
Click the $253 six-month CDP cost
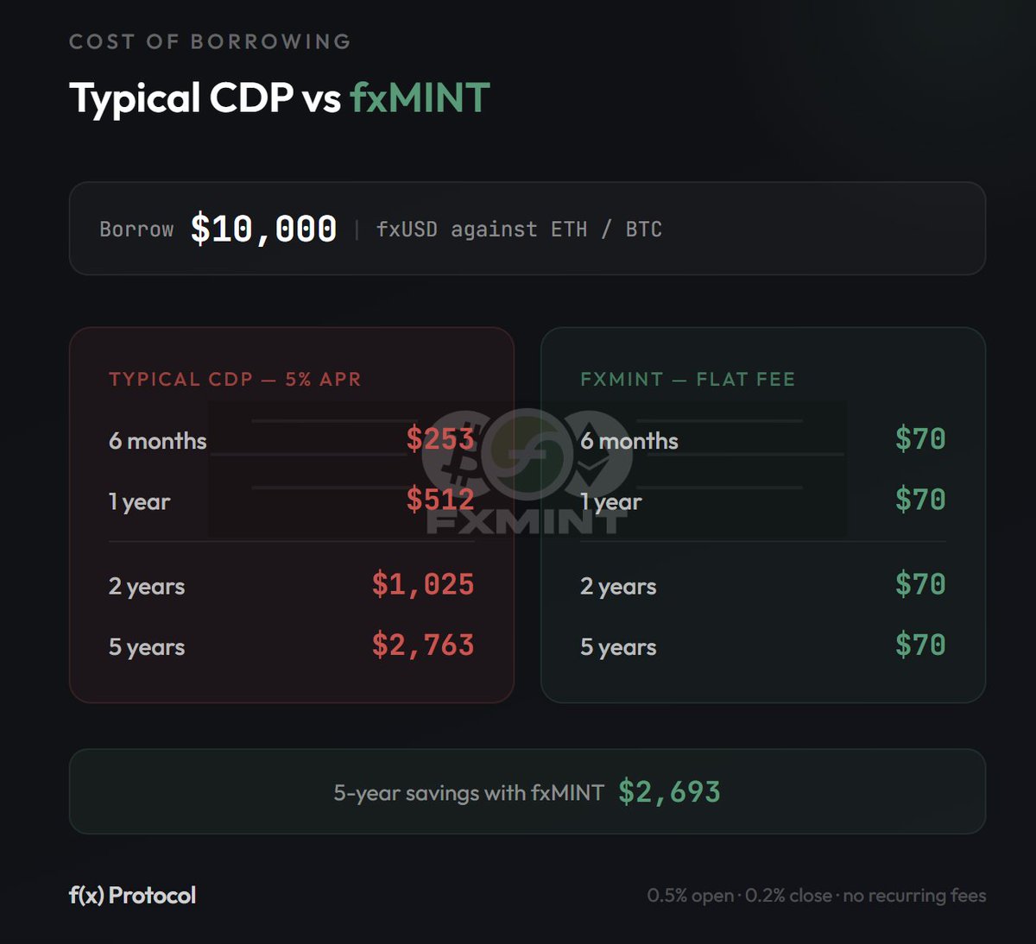(440, 439)
